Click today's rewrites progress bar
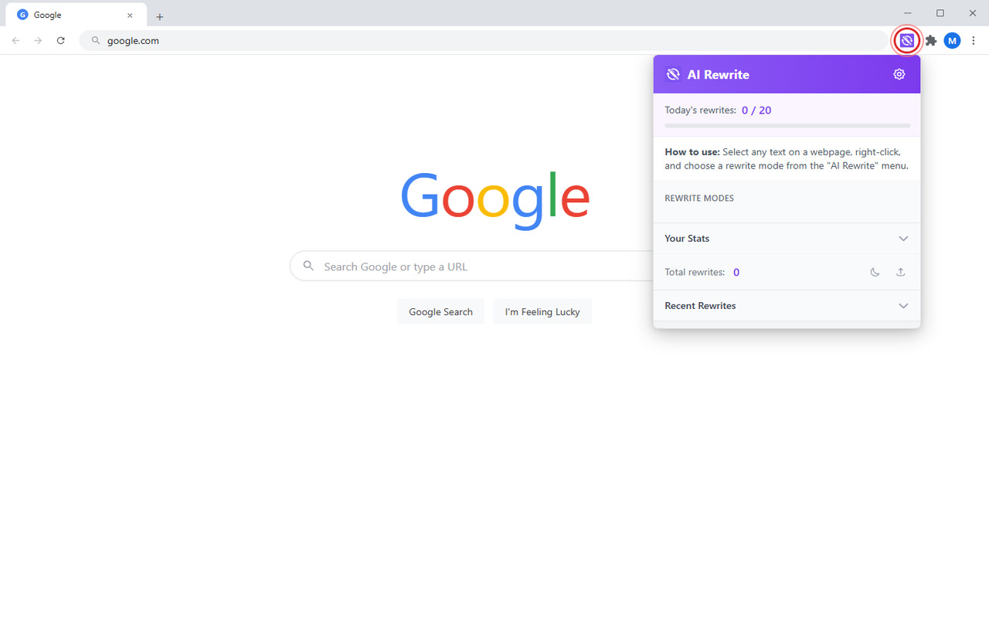This screenshot has height=618, width=989. 787,125
